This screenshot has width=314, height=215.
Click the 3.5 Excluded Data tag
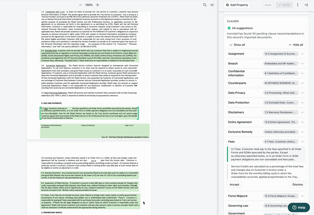point(281,103)
